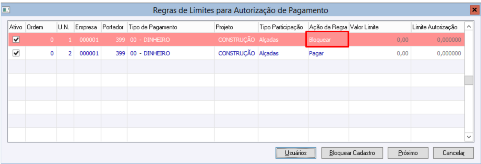Click the vertical scrollbar thumb
The image size is (481, 164).
point(469,81)
